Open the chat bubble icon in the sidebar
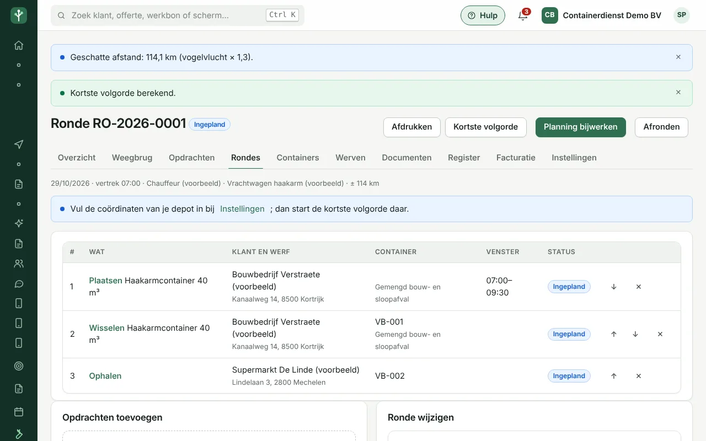 pyautogui.click(x=19, y=284)
